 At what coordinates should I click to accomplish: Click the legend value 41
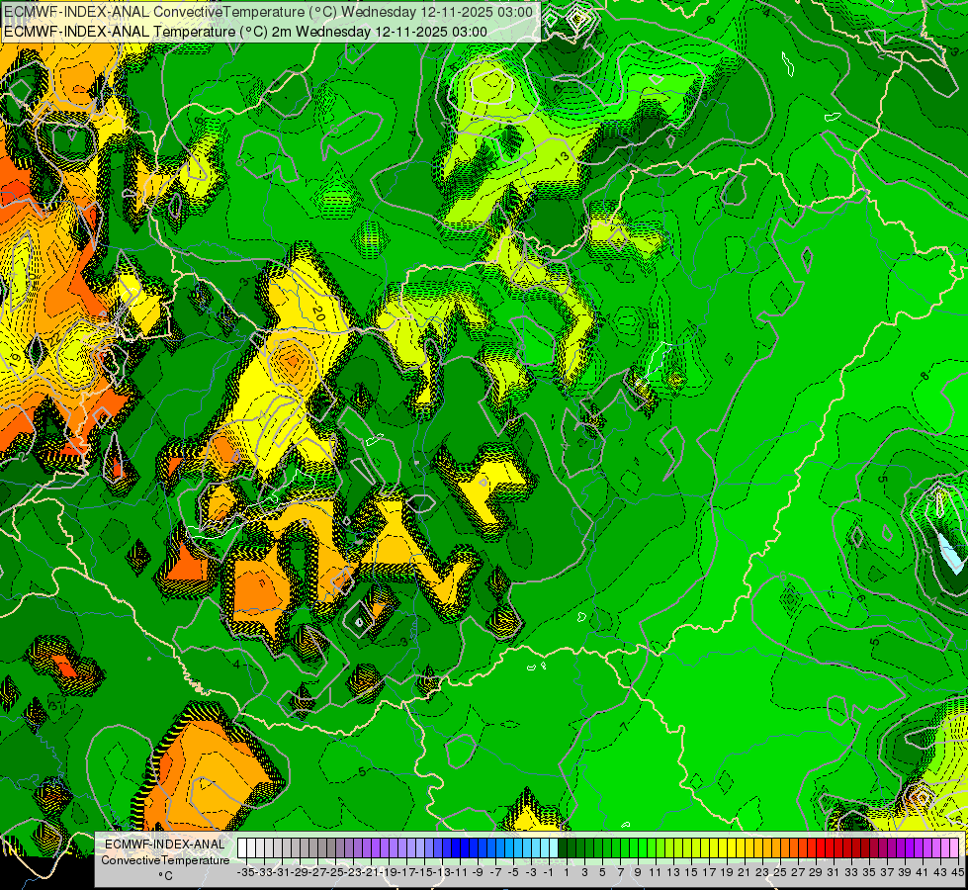coord(923,872)
